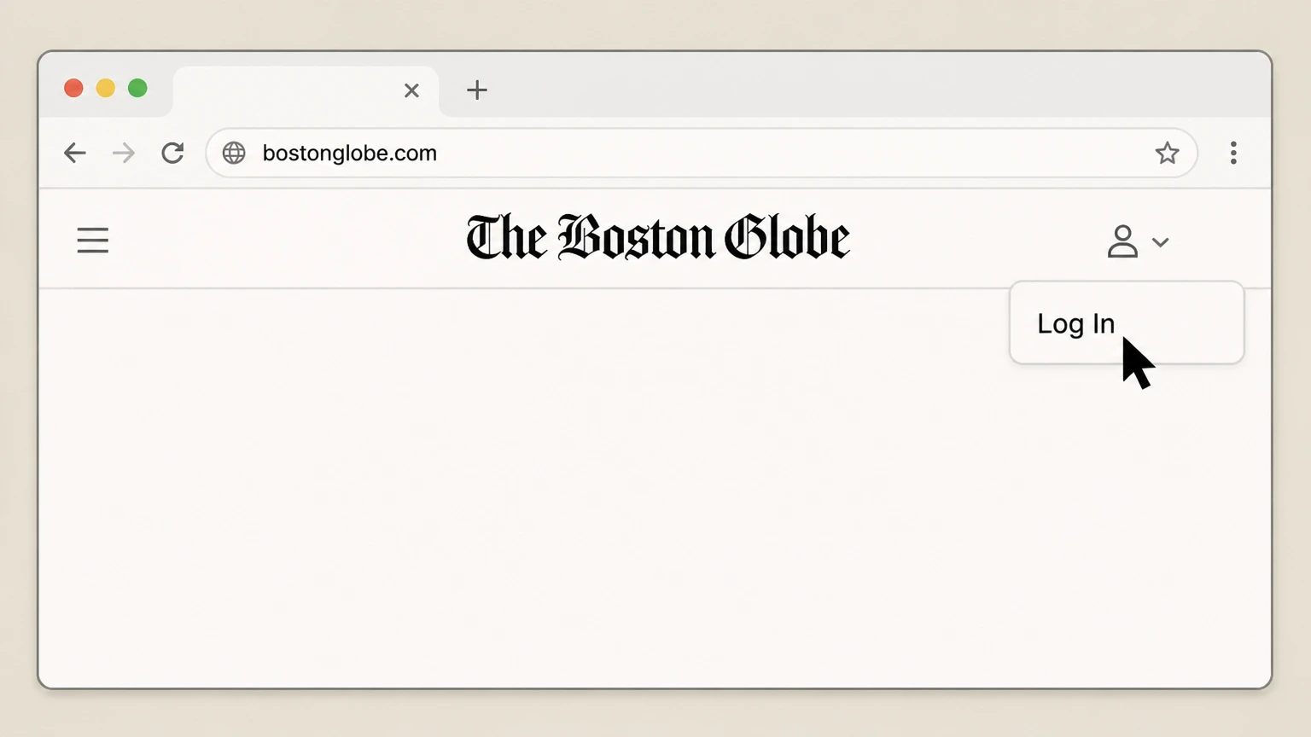This screenshot has height=737, width=1311.
Task: Close the current browser tab
Action: tap(411, 90)
